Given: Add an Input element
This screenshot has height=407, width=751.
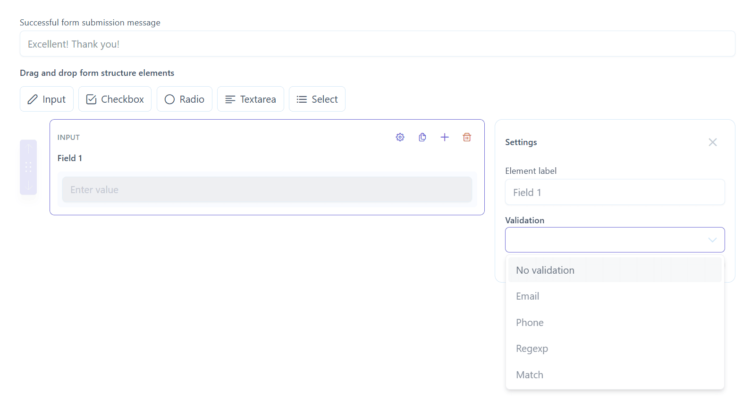Looking at the screenshot, I should click(x=47, y=99).
